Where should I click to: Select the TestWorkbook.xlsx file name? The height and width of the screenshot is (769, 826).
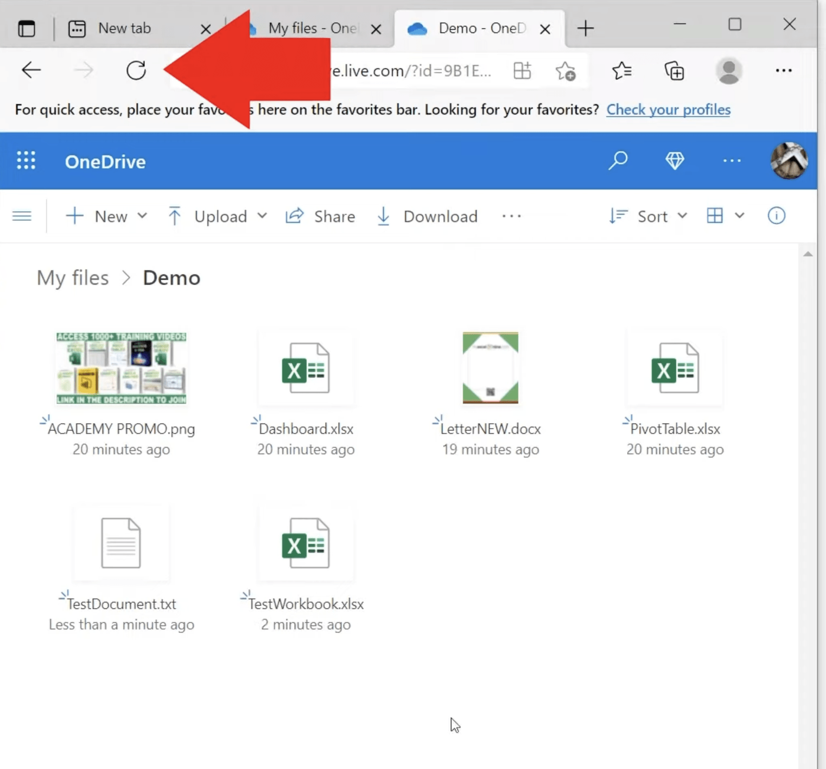point(306,604)
